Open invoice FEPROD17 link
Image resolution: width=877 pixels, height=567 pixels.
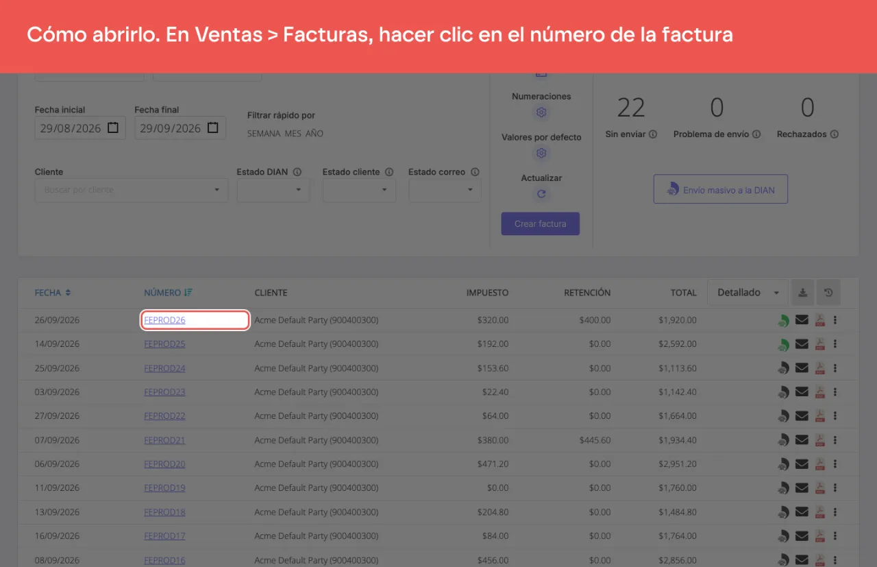(164, 536)
